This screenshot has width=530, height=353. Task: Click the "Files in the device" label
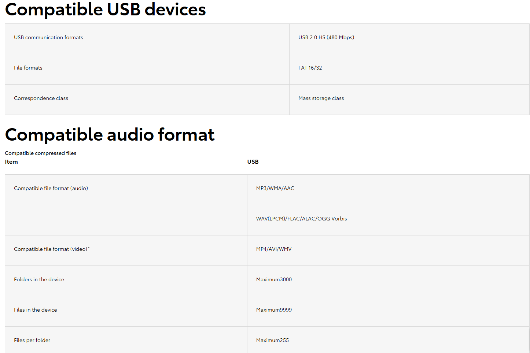tap(36, 310)
